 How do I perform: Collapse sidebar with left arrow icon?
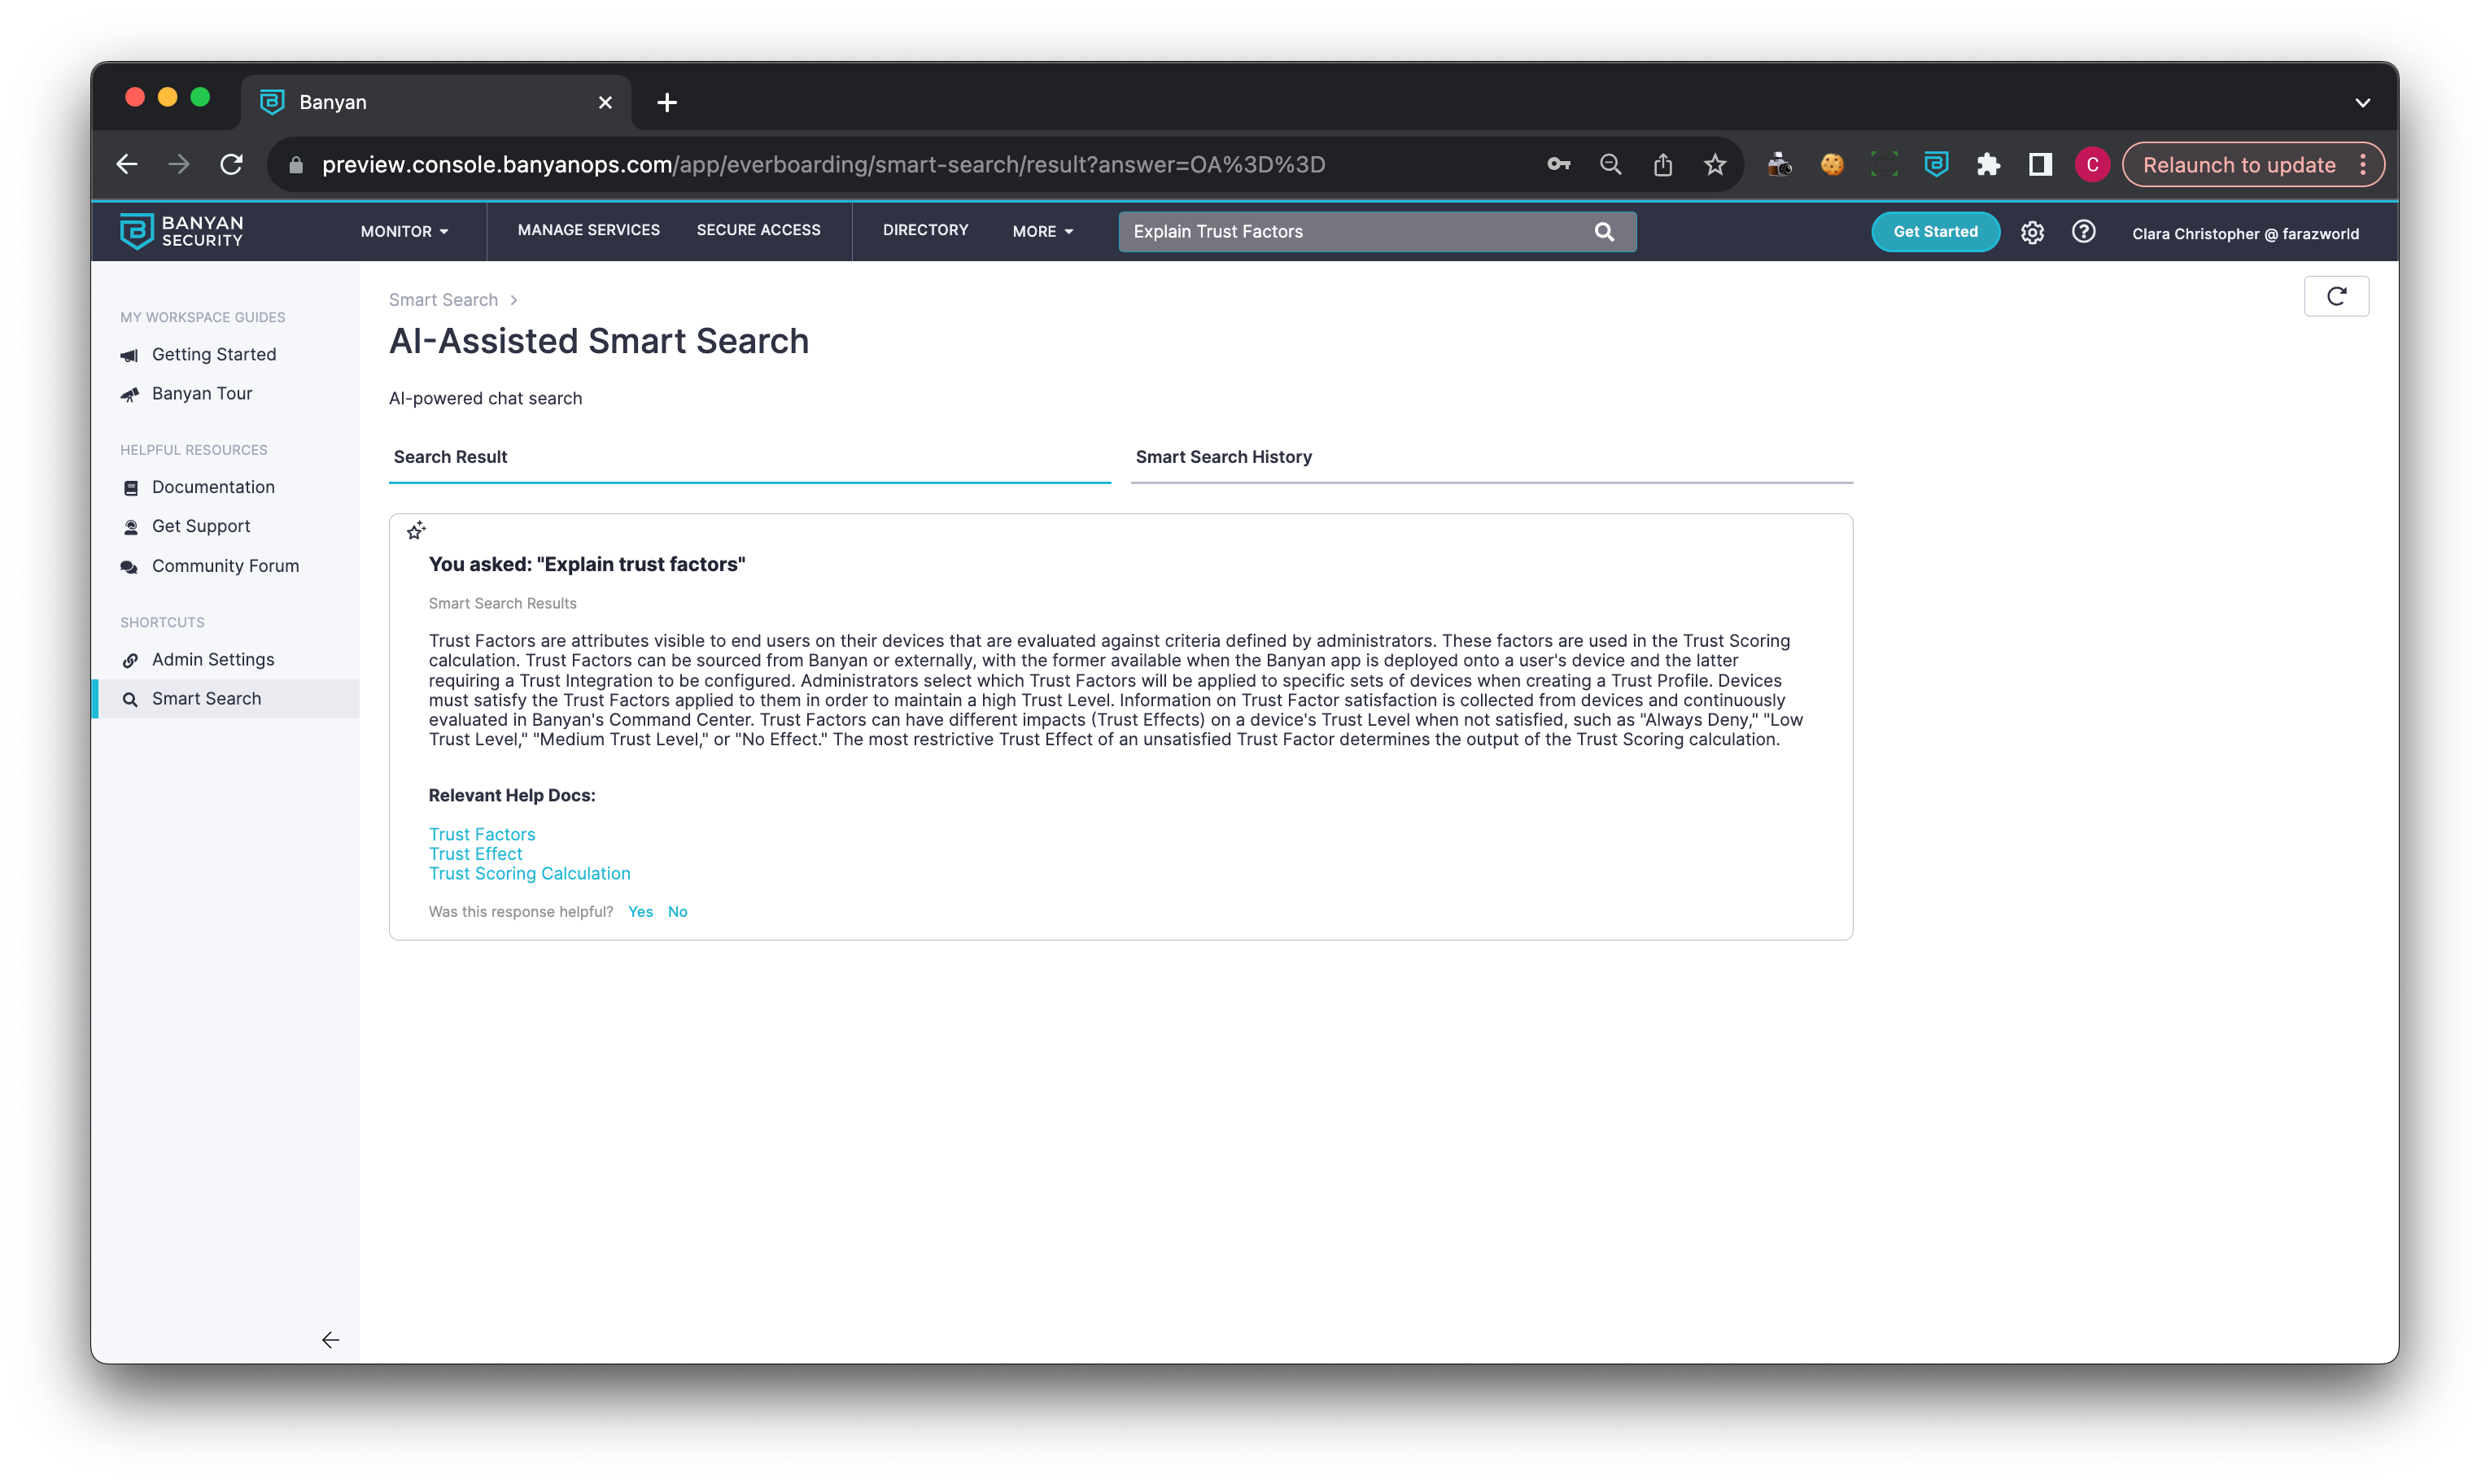[330, 1340]
